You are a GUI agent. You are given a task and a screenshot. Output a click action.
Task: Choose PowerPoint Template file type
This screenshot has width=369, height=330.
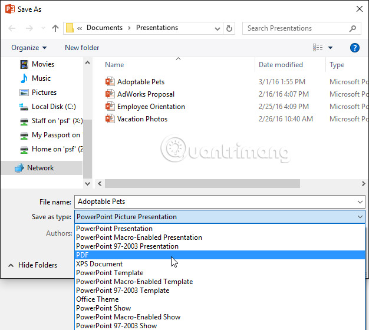tap(220, 273)
